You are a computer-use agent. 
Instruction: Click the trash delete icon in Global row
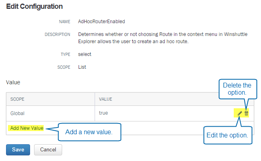coord(246,113)
